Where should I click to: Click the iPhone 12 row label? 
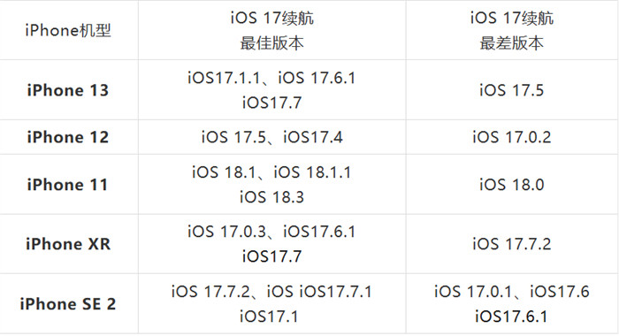tap(68, 137)
